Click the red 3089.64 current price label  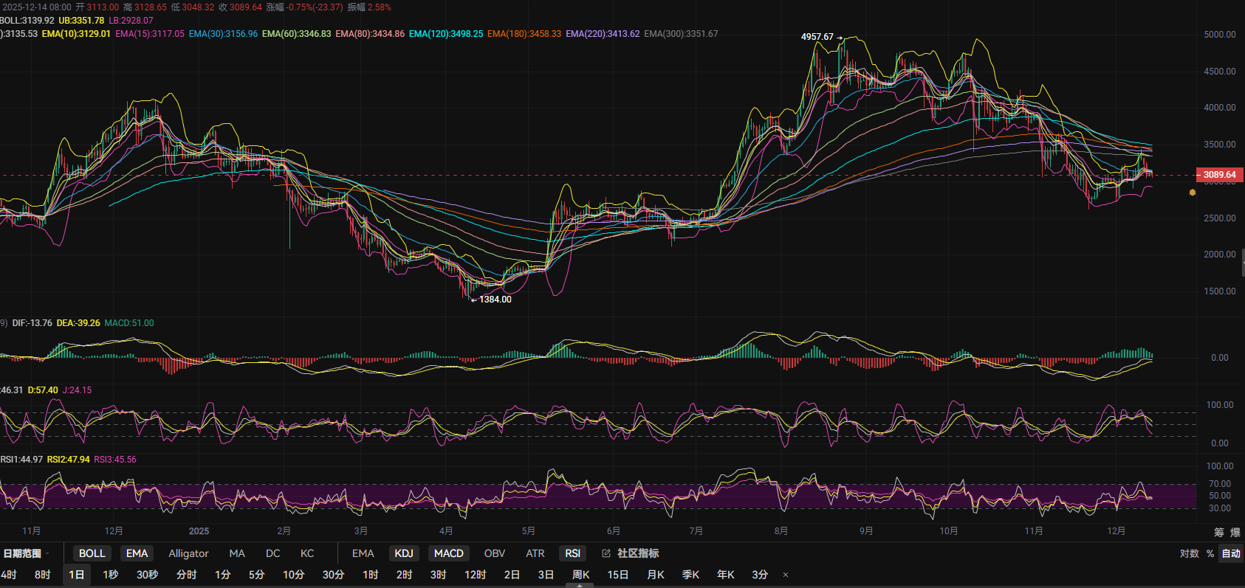(1219, 175)
